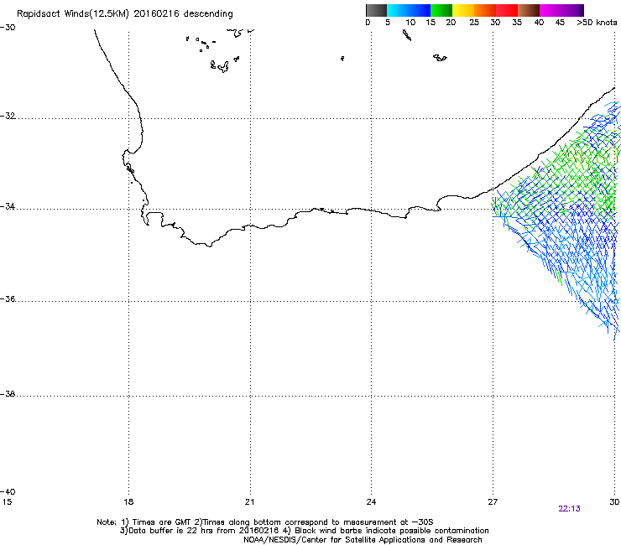Screen dimensions: 621x545
Task: Click the '20' legend scale label
Action: coord(451,23)
